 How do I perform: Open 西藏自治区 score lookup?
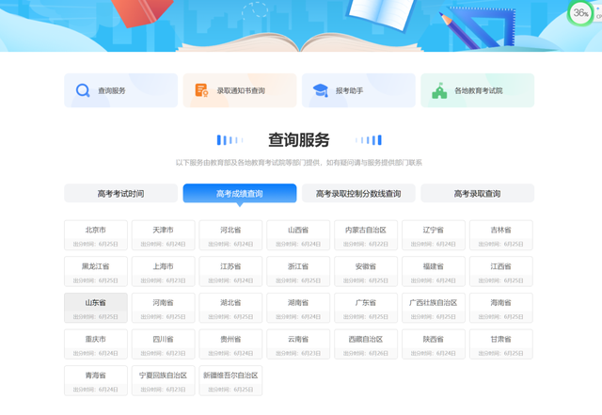tap(365, 344)
